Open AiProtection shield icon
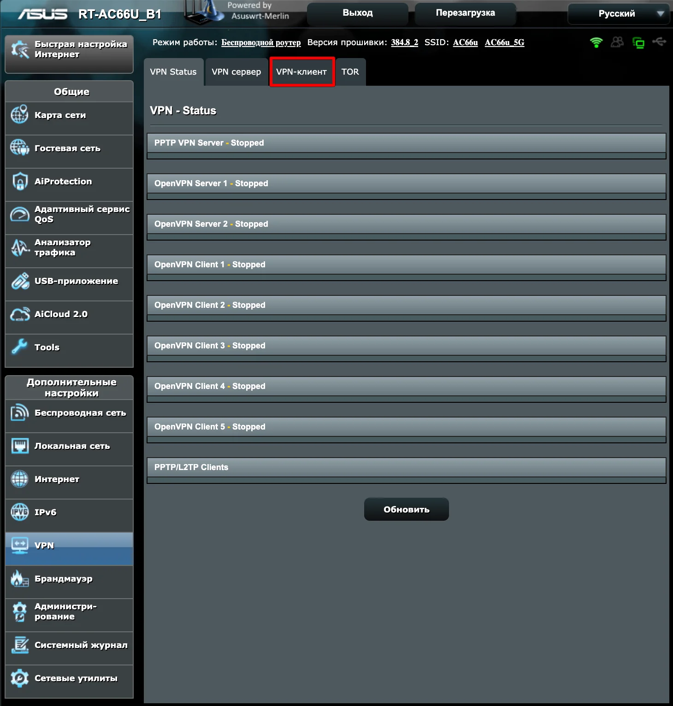The image size is (673, 706). (x=19, y=181)
